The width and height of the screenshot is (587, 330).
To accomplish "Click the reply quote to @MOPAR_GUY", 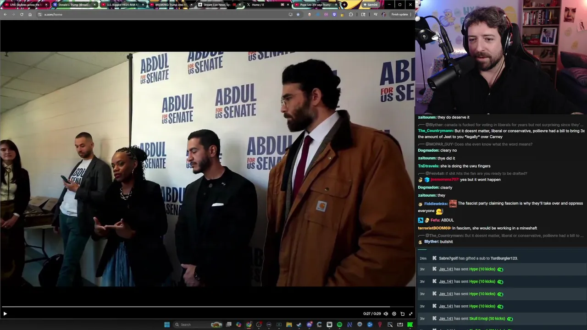I will (475, 144).
